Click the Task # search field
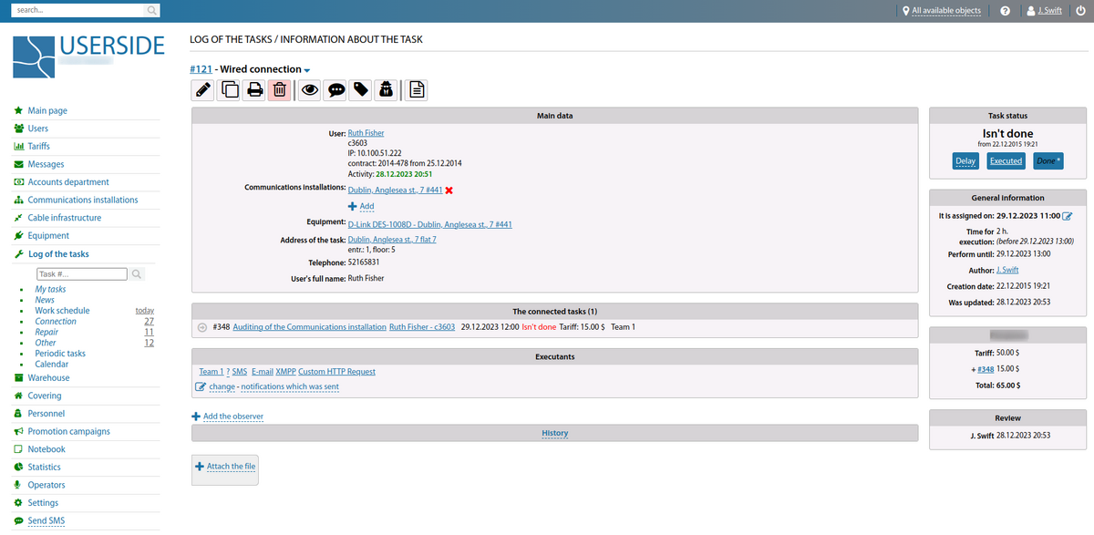Viewport: 1094px width, 535px height. click(81, 273)
